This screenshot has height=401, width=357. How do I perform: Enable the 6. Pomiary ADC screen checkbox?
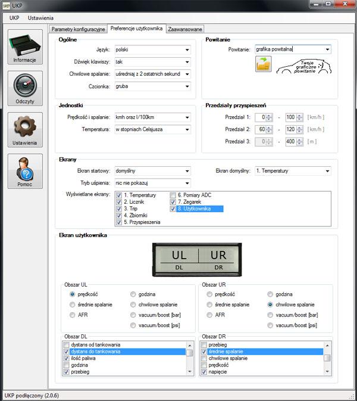[173, 195]
